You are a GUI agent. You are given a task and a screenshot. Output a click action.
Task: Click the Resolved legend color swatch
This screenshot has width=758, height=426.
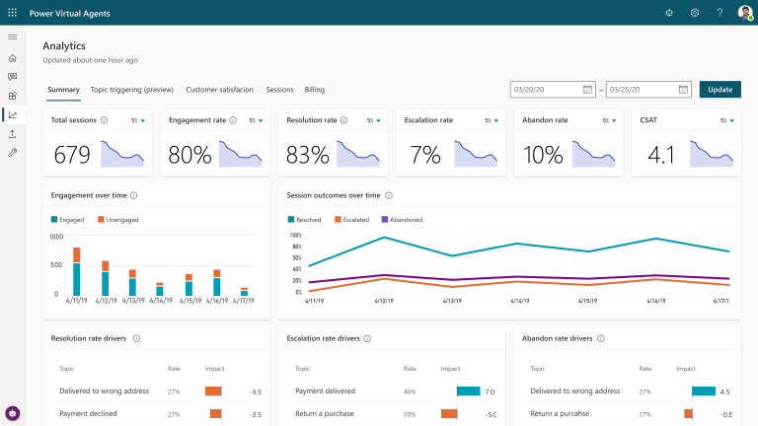(291, 219)
